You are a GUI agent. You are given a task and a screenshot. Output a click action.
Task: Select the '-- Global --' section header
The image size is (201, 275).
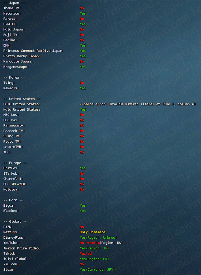[15, 221]
